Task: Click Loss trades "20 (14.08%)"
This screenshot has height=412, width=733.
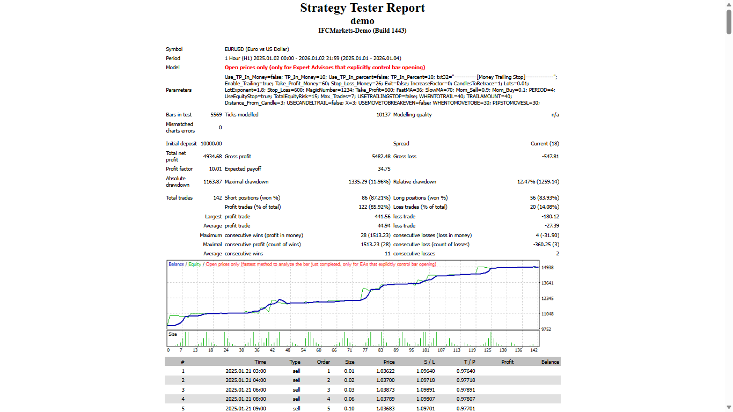Action: [x=545, y=207]
